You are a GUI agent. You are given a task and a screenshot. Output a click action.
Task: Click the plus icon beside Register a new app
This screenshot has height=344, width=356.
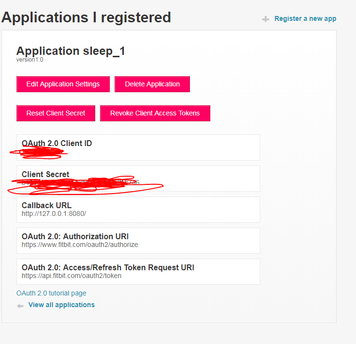265,19
